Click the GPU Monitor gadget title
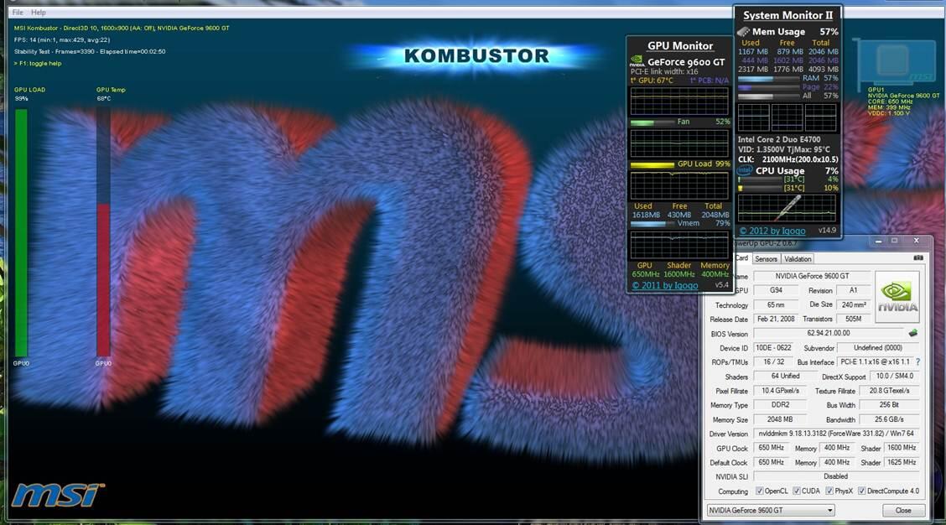 click(680, 46)
